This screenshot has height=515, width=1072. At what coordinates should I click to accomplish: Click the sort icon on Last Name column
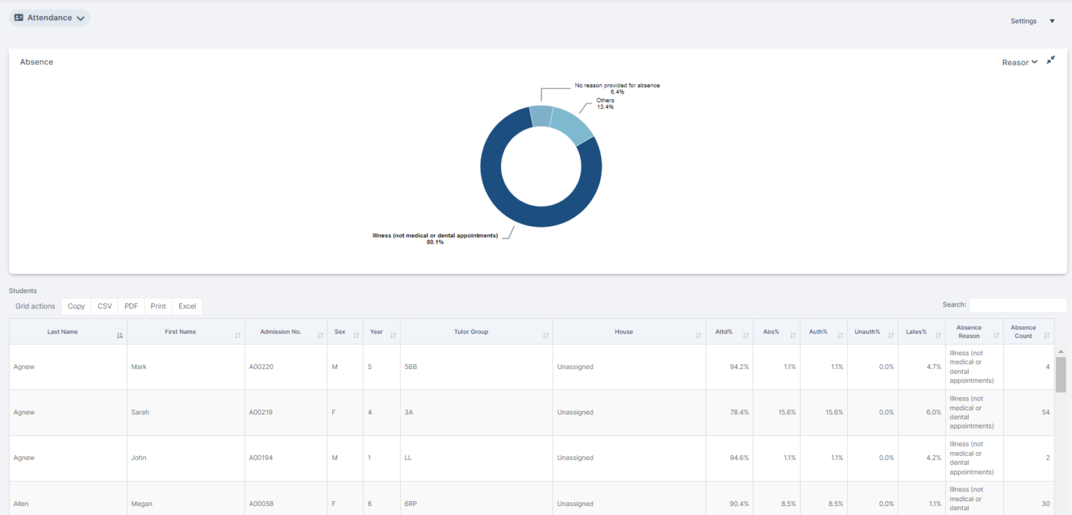point(120,334)
